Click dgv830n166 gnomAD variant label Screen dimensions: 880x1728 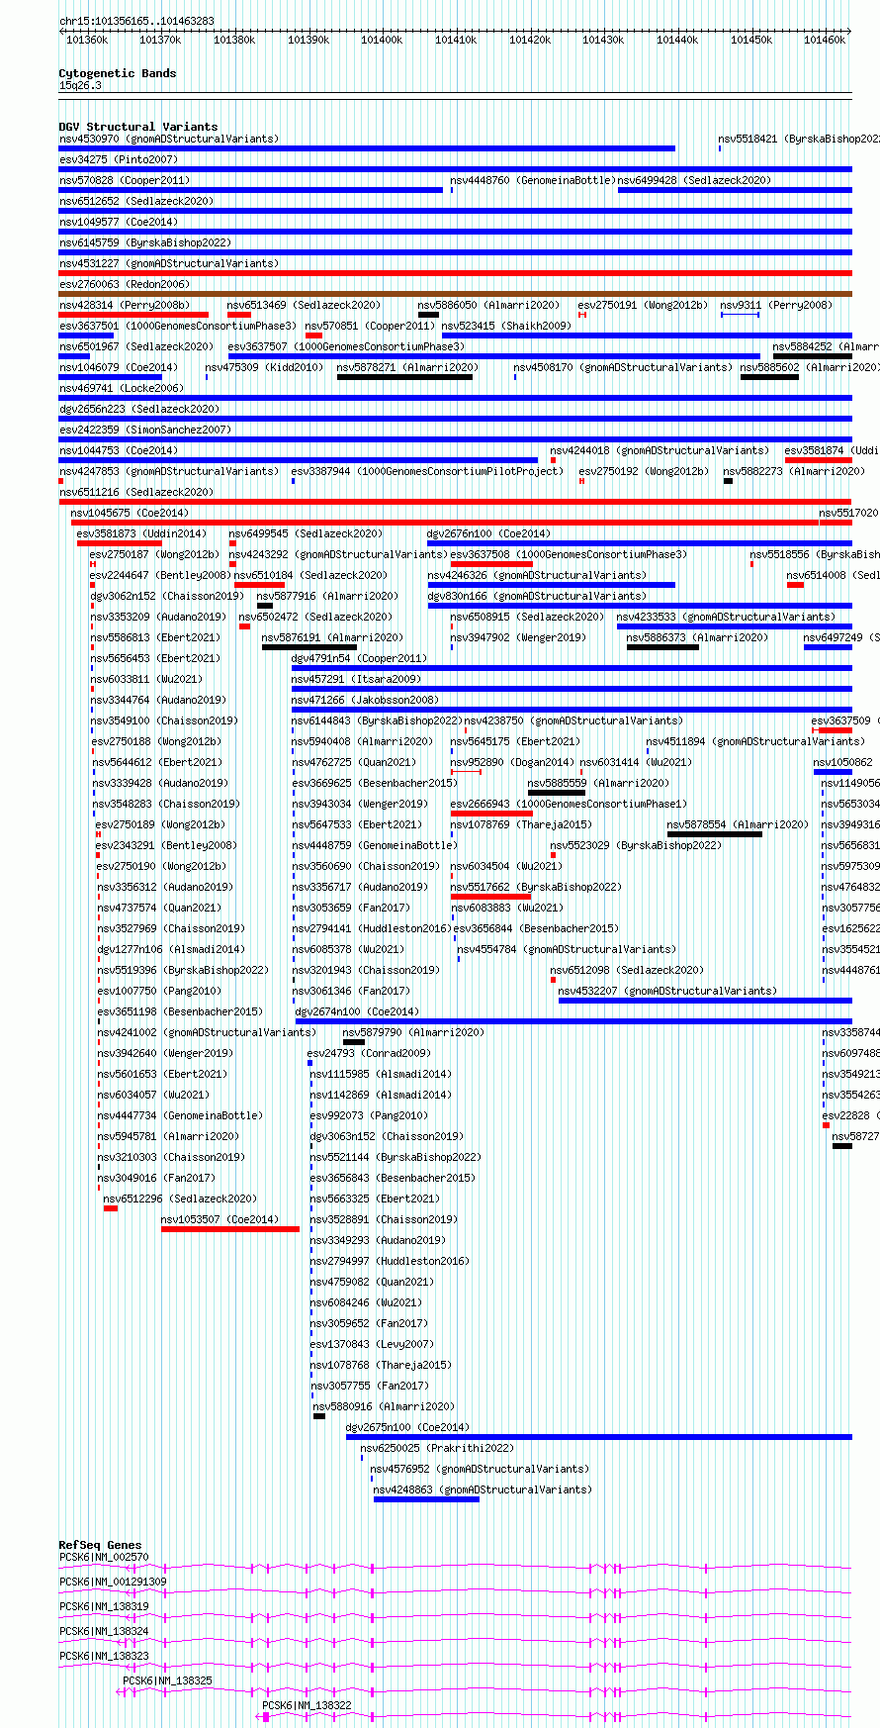[x=537, y=596]
